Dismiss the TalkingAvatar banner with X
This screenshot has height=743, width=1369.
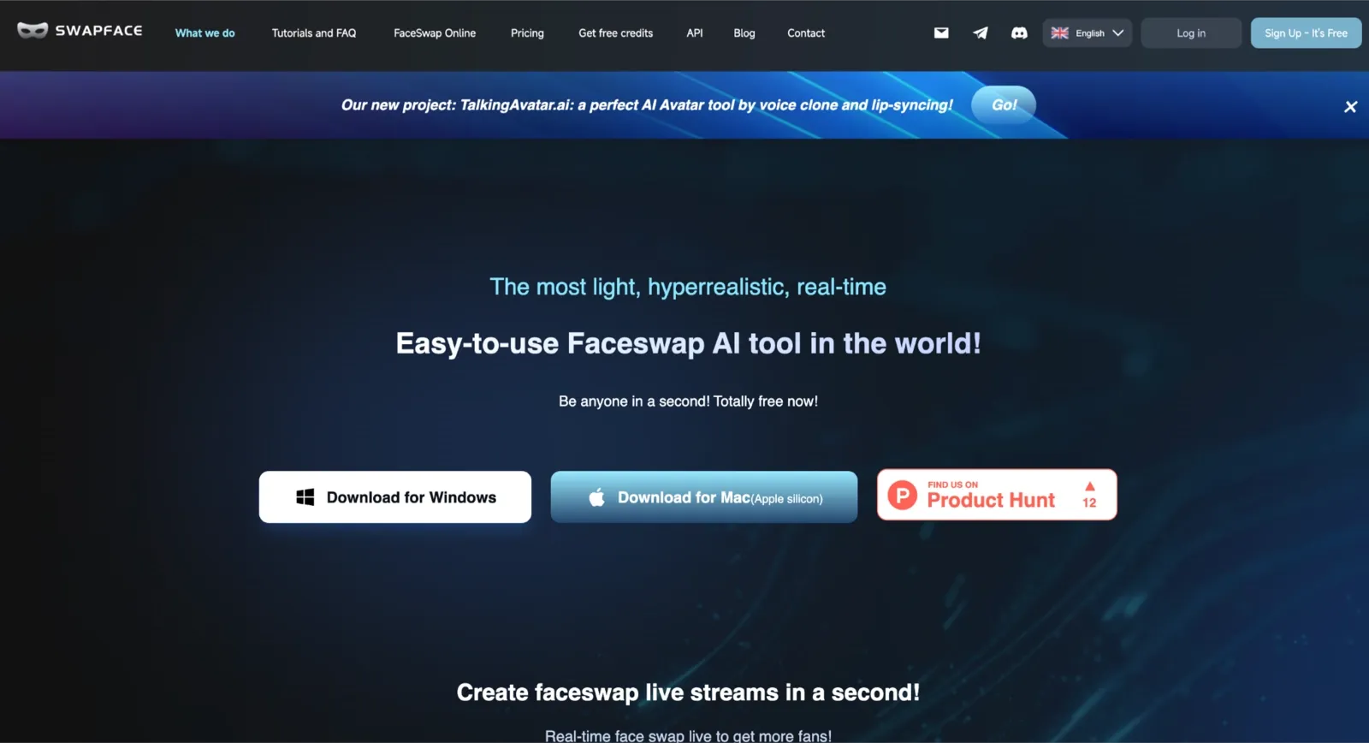[1350, 106]
